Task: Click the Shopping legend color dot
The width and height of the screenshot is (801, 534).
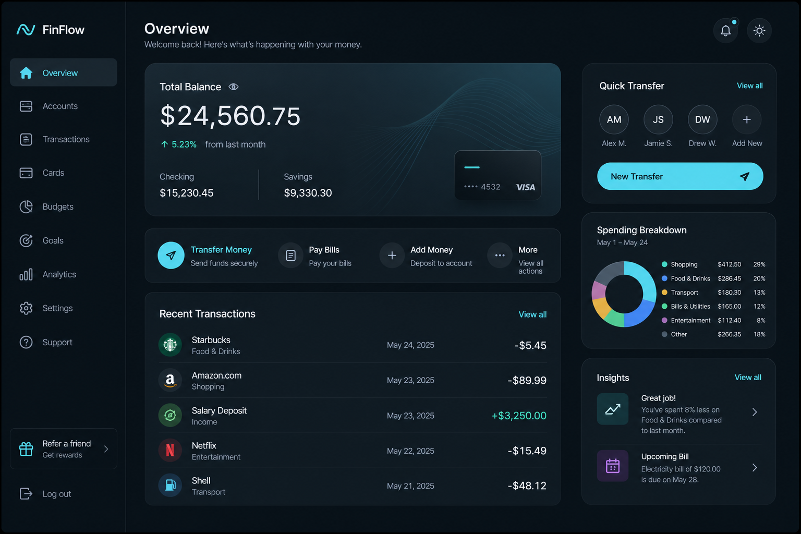Action: pyautogui.click(x=664, y=264)
